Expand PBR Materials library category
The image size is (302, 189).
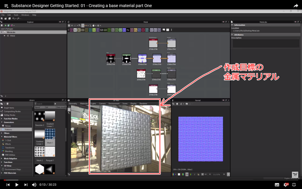click(x=2, y=173)
